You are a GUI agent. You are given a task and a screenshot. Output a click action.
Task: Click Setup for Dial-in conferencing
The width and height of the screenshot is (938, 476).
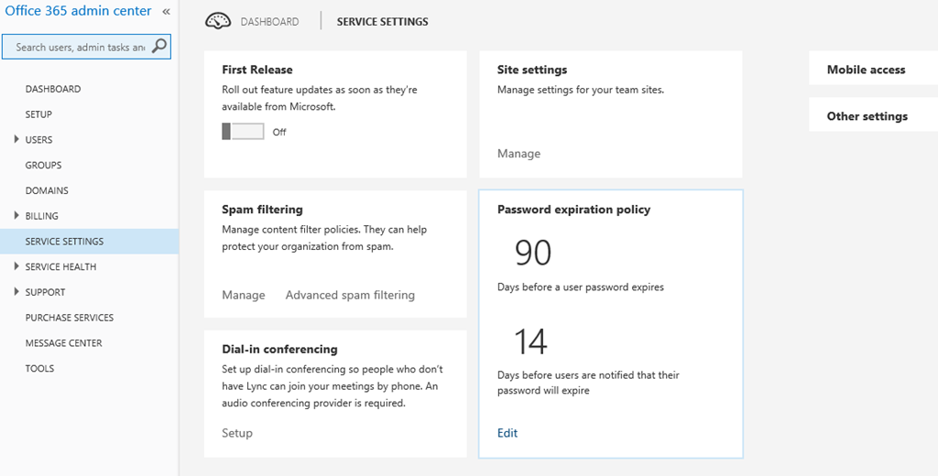point(237,433)
